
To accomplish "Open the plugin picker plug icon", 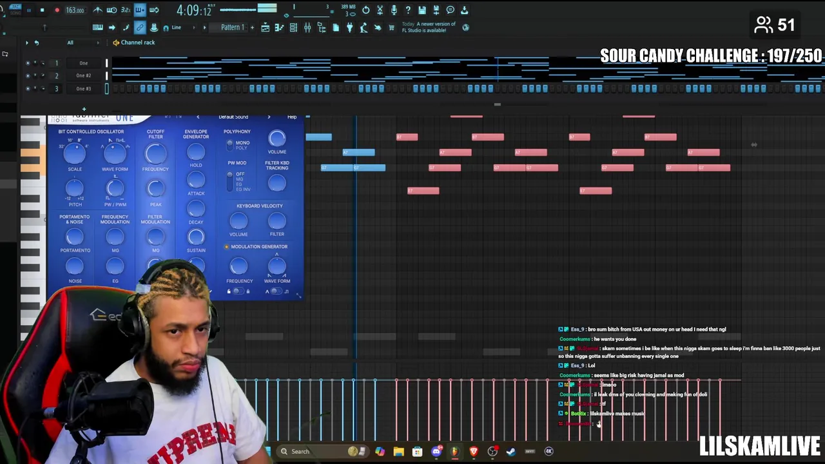I will point(350,27).
